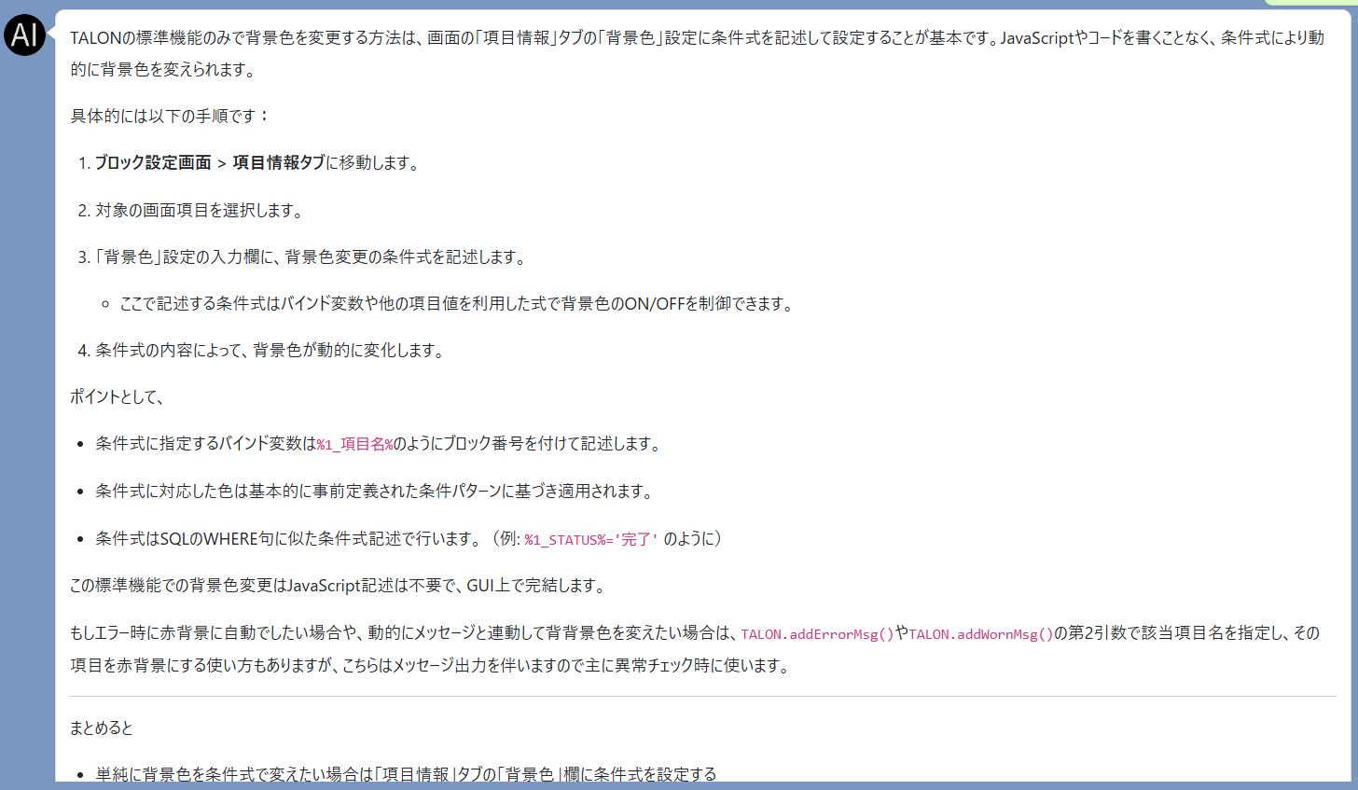This screenshot has width=1358, height=790.
Task: Click the pink code %1_項目名% snippet
Action: [x=354, y=445]
